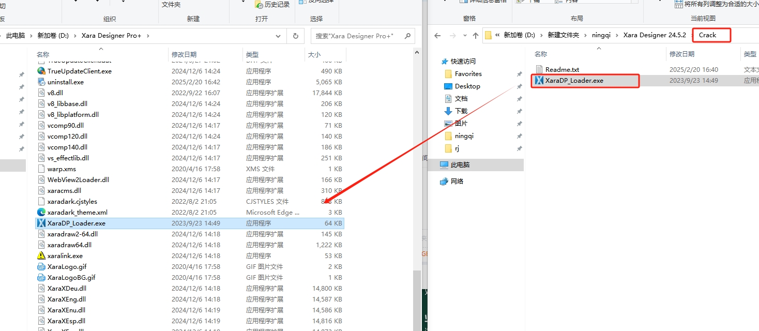Select vcomp120.dll file name
Image resolution: width=759 pixels, height=331 pixels.
pyautogui.click(x=67, y=136)
